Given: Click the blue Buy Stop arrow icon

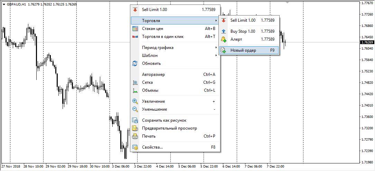Looking at the screenshot, I should pos(224,31).
